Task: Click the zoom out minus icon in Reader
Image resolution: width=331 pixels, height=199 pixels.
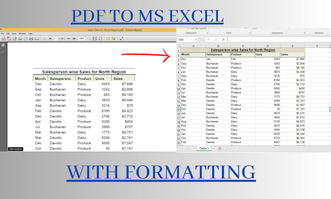Action: [x=69, y=38]
